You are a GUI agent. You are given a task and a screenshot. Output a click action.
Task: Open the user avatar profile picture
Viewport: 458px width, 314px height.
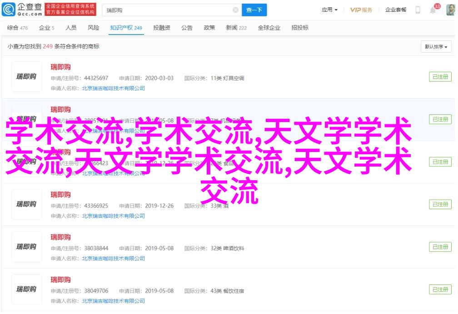click(x=451, y=10)
